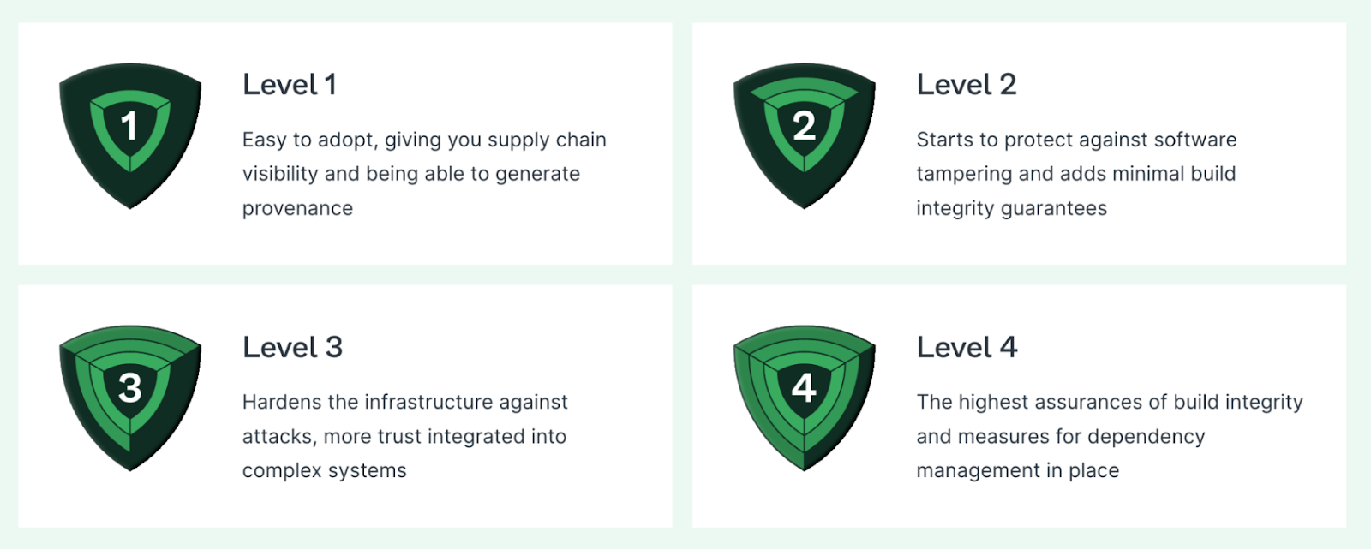Click "Starts to protect against software" line
The height and width of the screenshot is (550, 1371).
pos(1076,140)
